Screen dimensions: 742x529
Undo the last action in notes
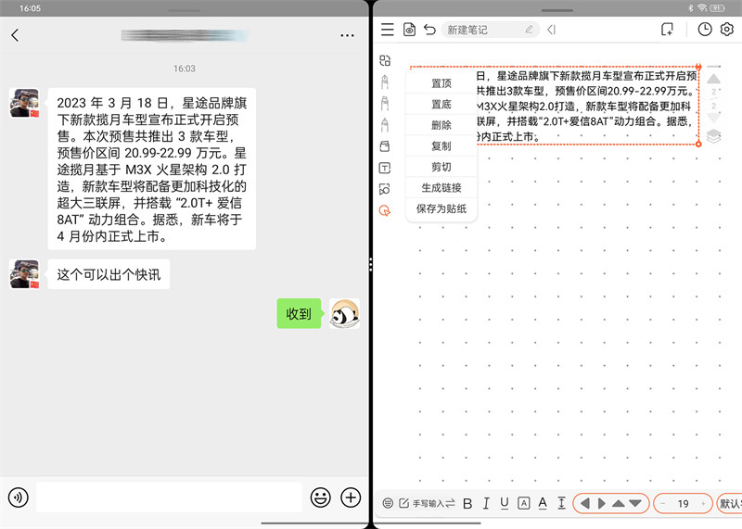(x=429, y=30)
